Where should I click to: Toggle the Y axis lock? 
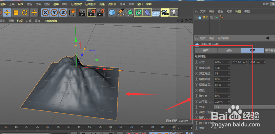pos(54,13)
